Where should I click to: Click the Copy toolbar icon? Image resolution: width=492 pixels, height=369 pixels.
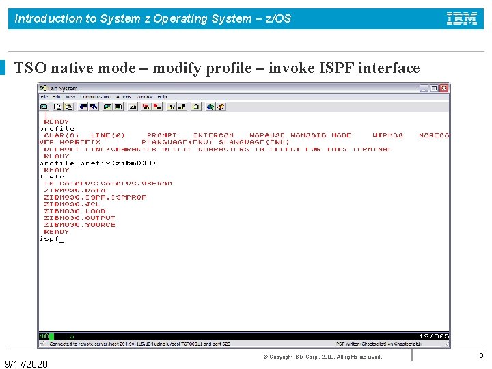coord(57,107)
